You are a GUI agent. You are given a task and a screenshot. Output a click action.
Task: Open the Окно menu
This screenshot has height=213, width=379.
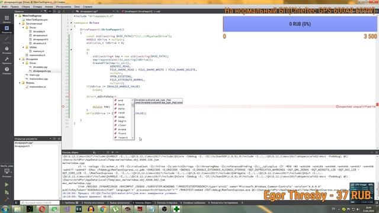tap(77, 7)
